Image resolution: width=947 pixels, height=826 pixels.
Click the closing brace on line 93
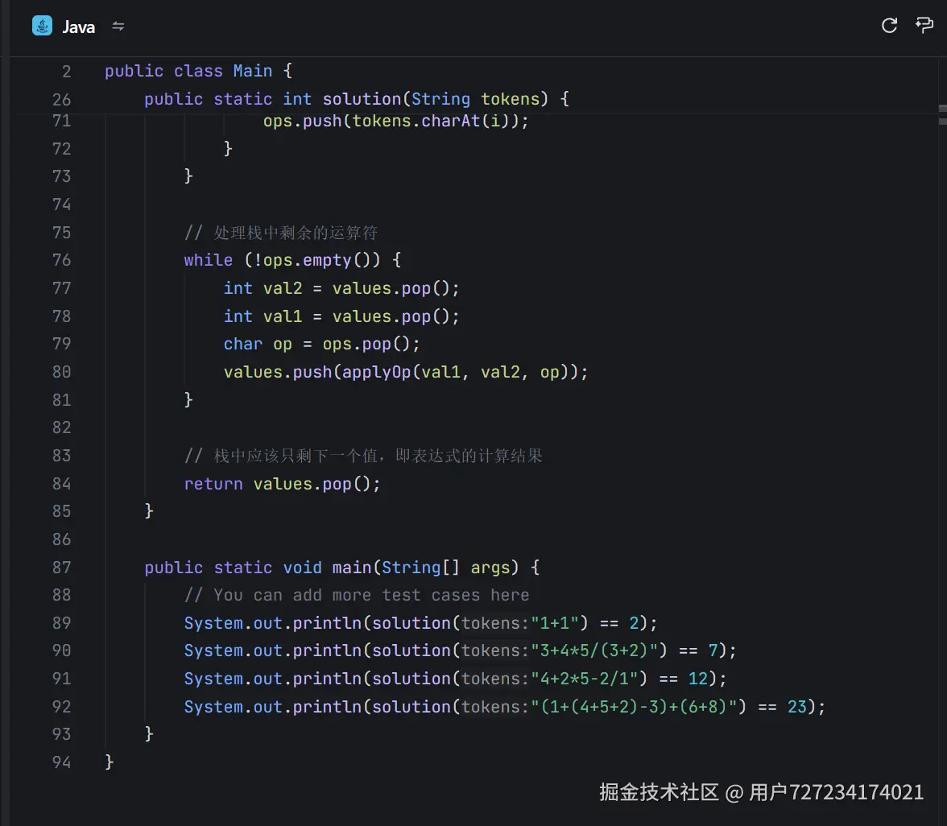pos(148,734)
